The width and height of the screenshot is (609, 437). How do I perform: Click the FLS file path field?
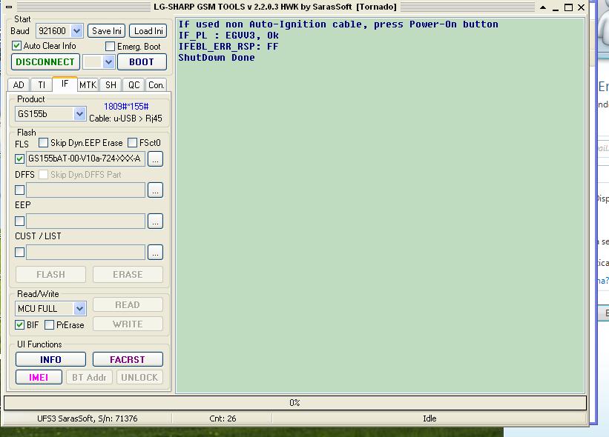pyautogui.click(x=86, y=159)
